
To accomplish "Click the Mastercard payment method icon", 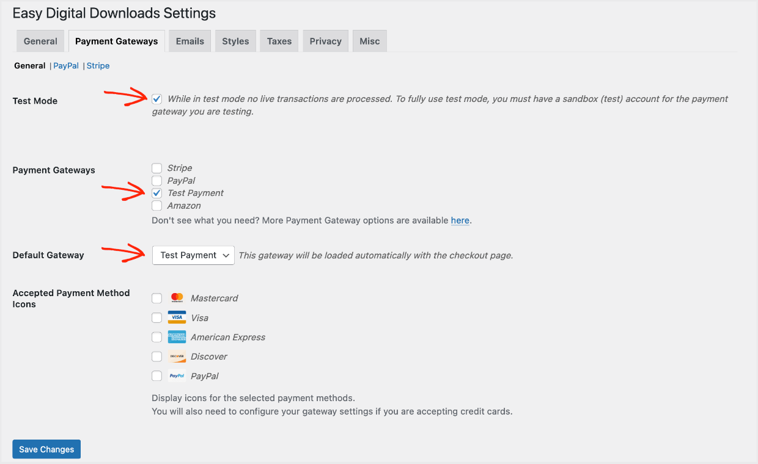I will pyautogui.click(x=177, y=298).
